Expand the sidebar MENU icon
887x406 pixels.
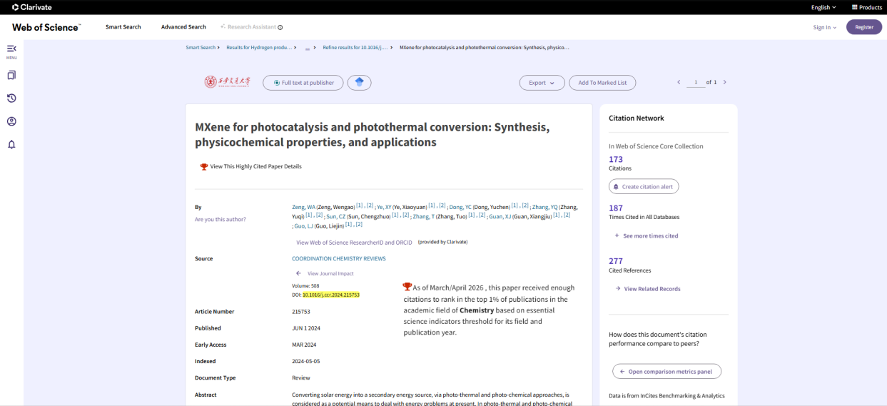click(x=11, y=49)
